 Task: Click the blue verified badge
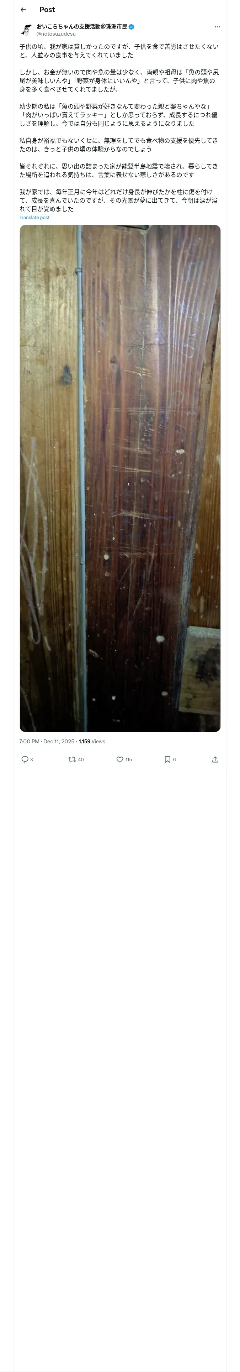click(x=131, y=27)
